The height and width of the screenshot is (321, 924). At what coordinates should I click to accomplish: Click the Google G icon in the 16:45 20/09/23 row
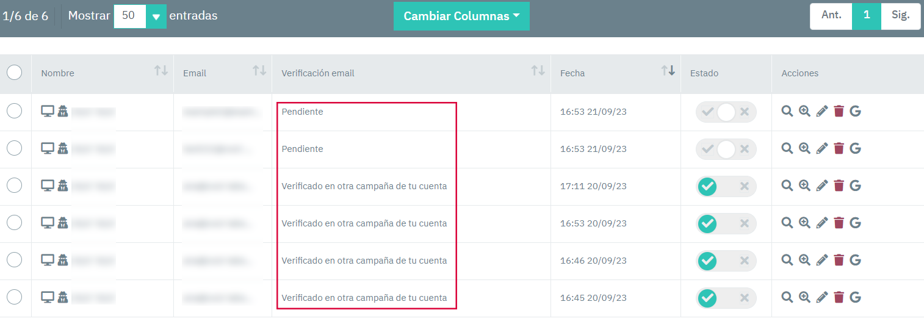pos(855,297)
